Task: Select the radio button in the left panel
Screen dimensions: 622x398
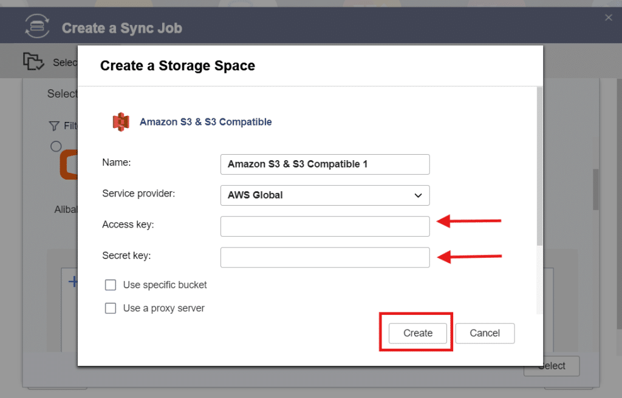Action: 56,146
